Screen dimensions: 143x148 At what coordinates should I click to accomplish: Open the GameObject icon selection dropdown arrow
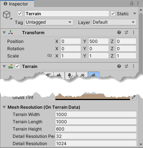11,19
